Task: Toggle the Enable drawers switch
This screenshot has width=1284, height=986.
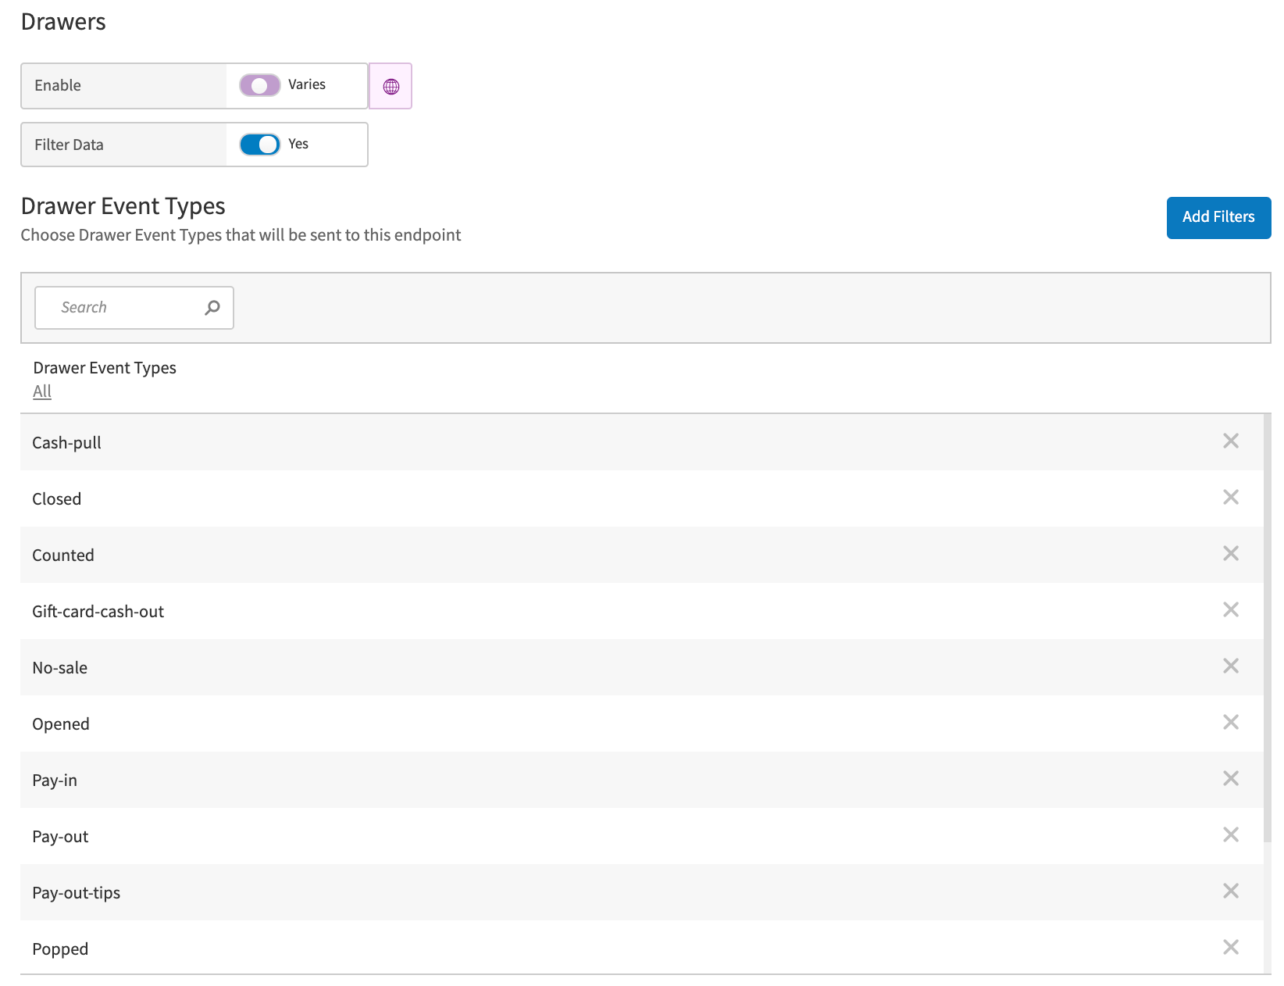Action: (260, 85)
